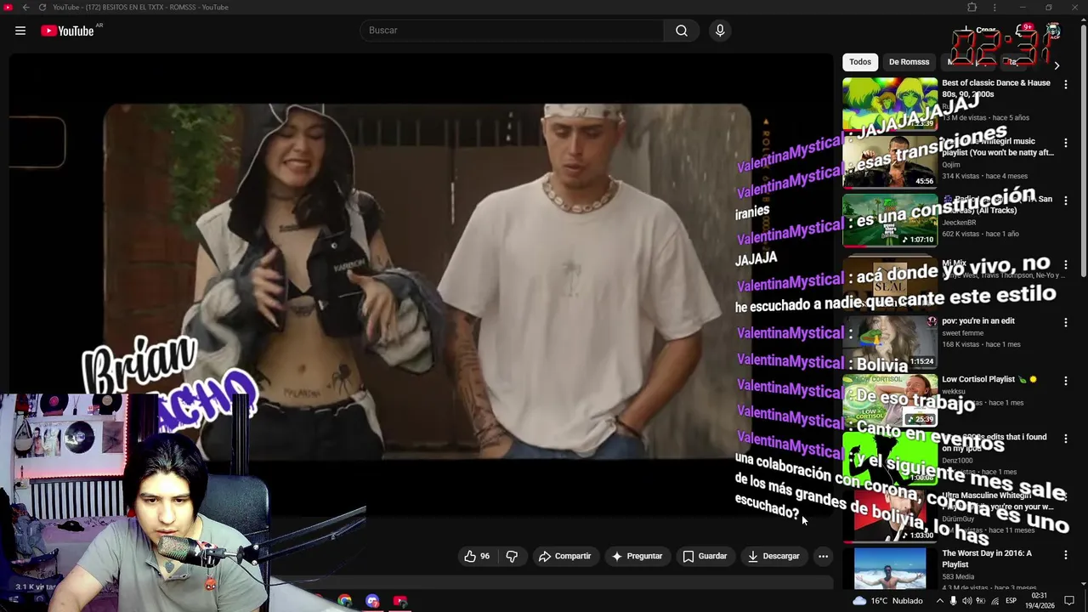This screenshot has width=1088, height=612.
Task: Open 'The Worst Day in 2016: A Playlist' title
Action: point(987,558)
